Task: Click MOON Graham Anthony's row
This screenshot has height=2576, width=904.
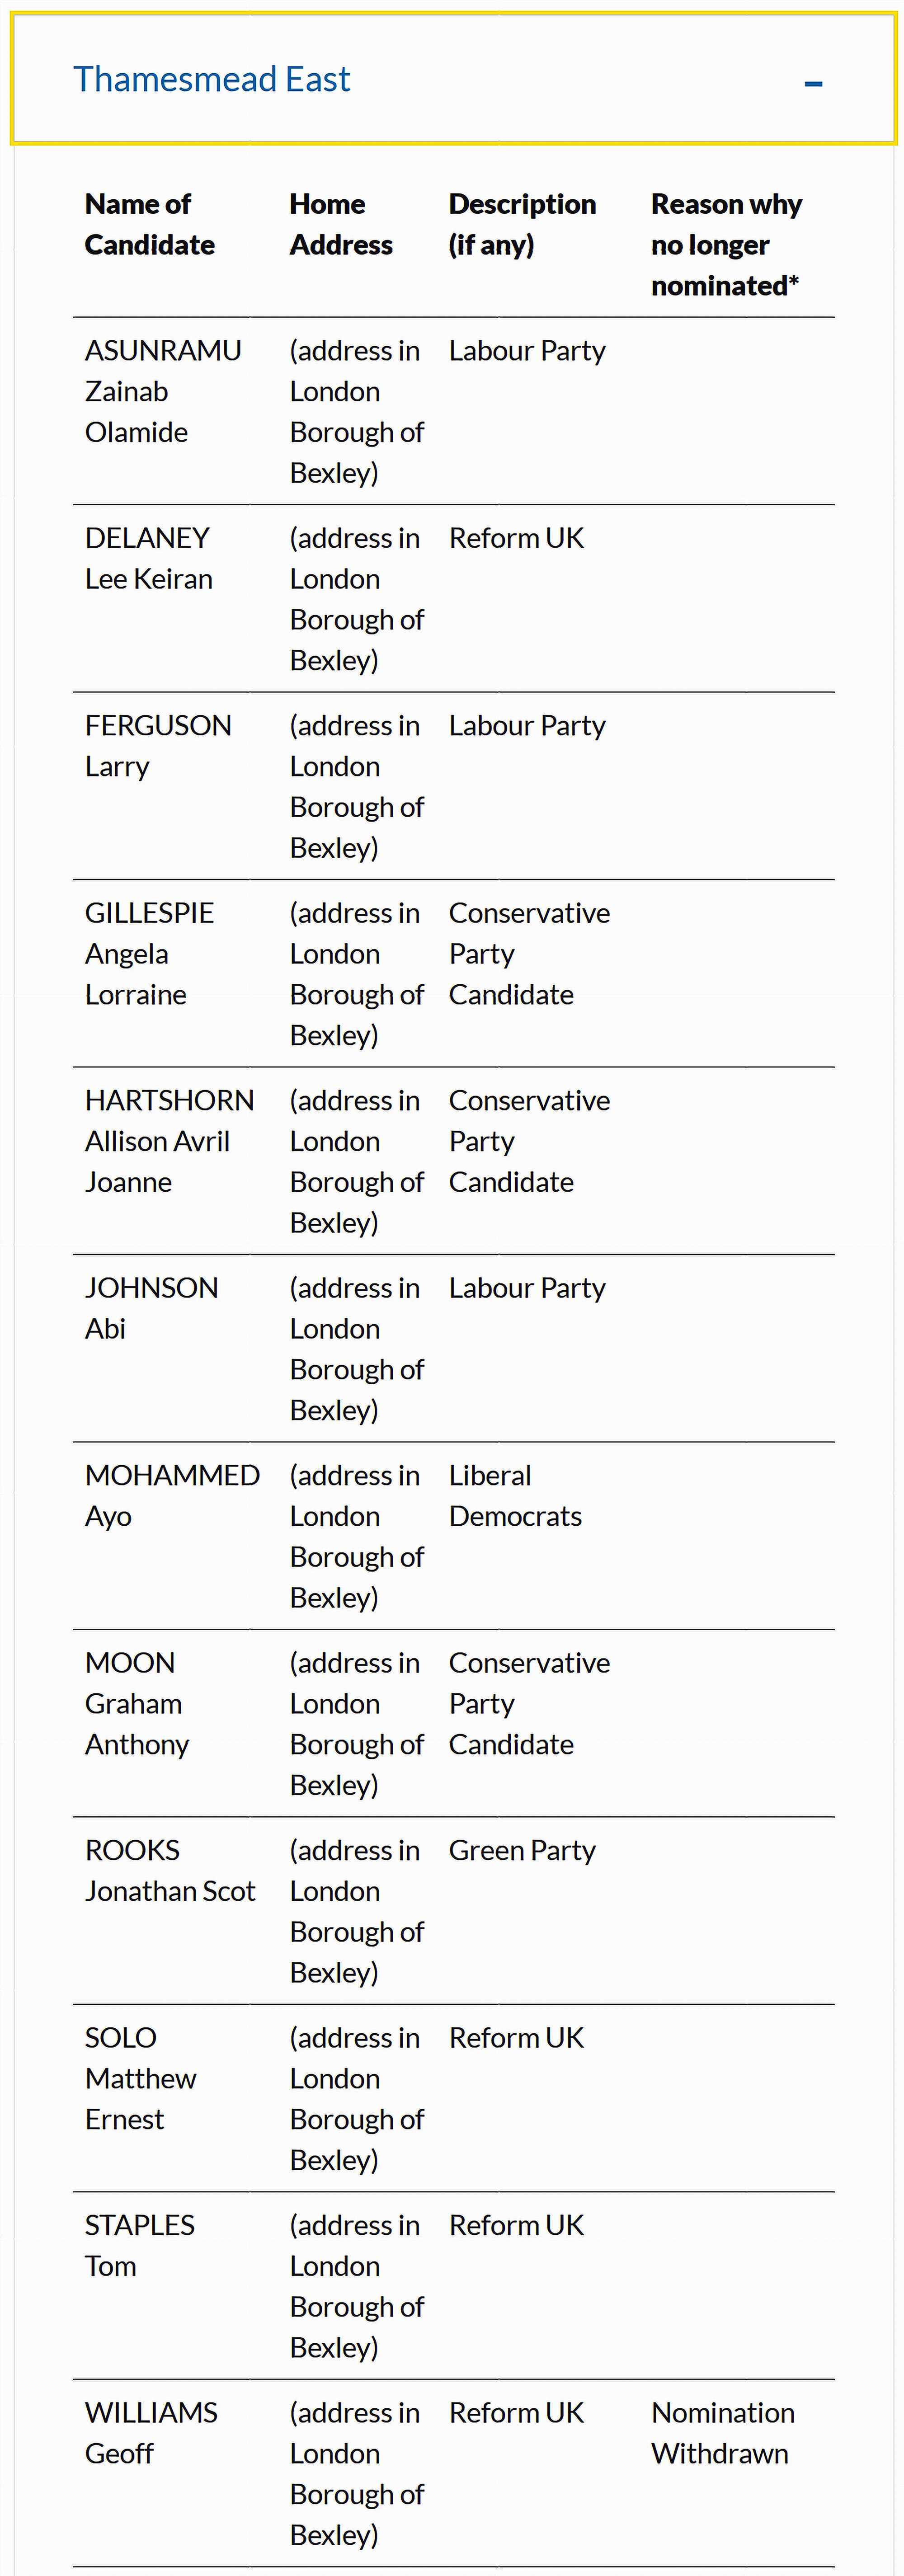Action: (137, 1703)
